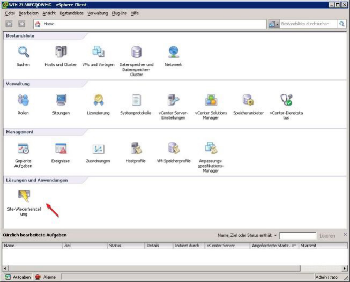Click the horizontal scrollbar track
Viewport: 350px width, 282px height.
(322, 268)
